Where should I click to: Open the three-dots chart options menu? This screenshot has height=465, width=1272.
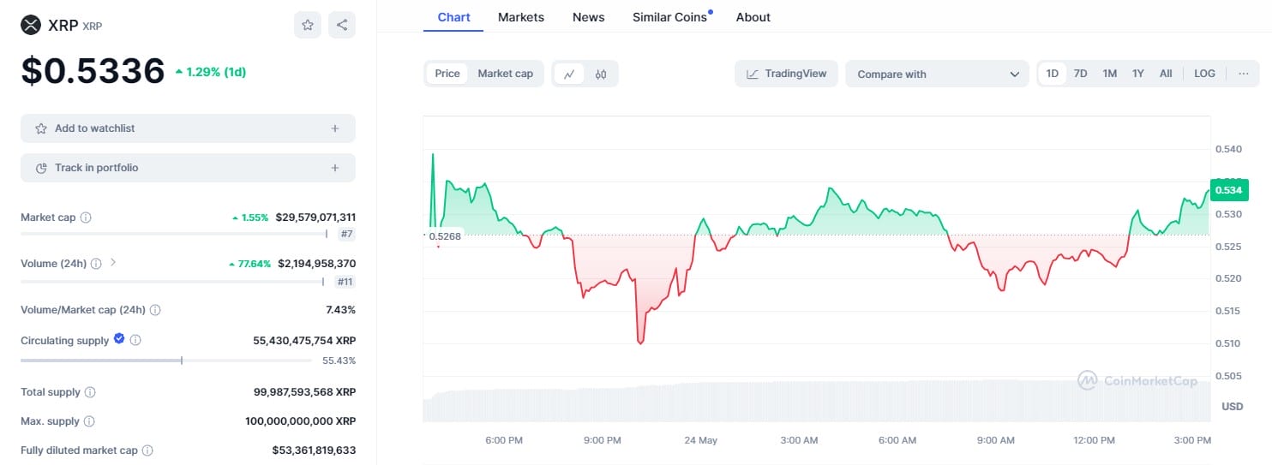tap(1243, 74)
